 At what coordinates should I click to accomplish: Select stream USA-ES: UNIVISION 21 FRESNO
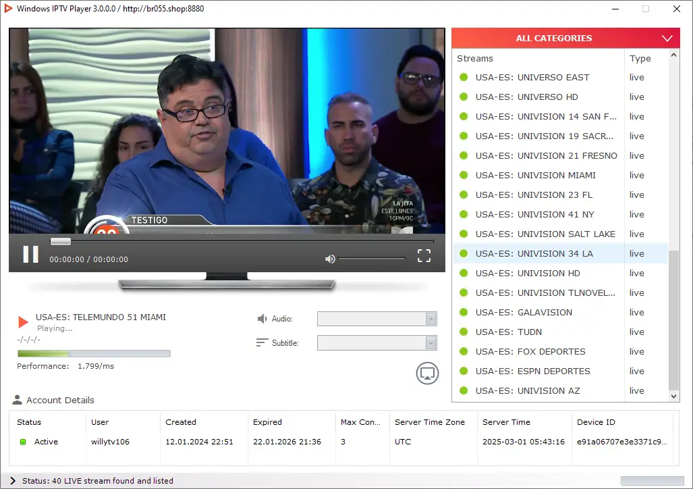tap(561, 156)
